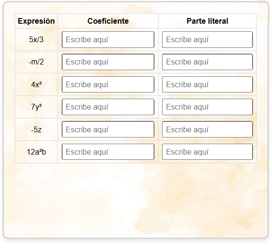This screenshot has height=248, width=272.
Task: Focus the Coeficiente input for -m/2
Action: (108, 62)
